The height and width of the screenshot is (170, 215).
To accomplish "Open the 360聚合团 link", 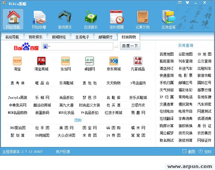I will tap(17, 128).
